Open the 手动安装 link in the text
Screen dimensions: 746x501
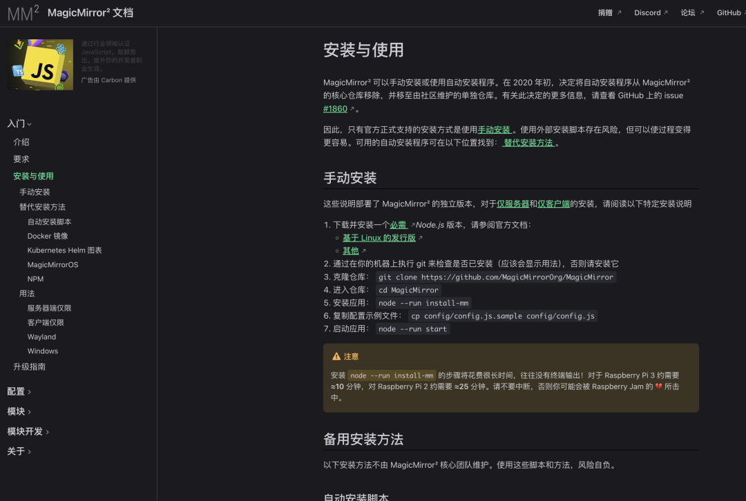pos(494,128)
